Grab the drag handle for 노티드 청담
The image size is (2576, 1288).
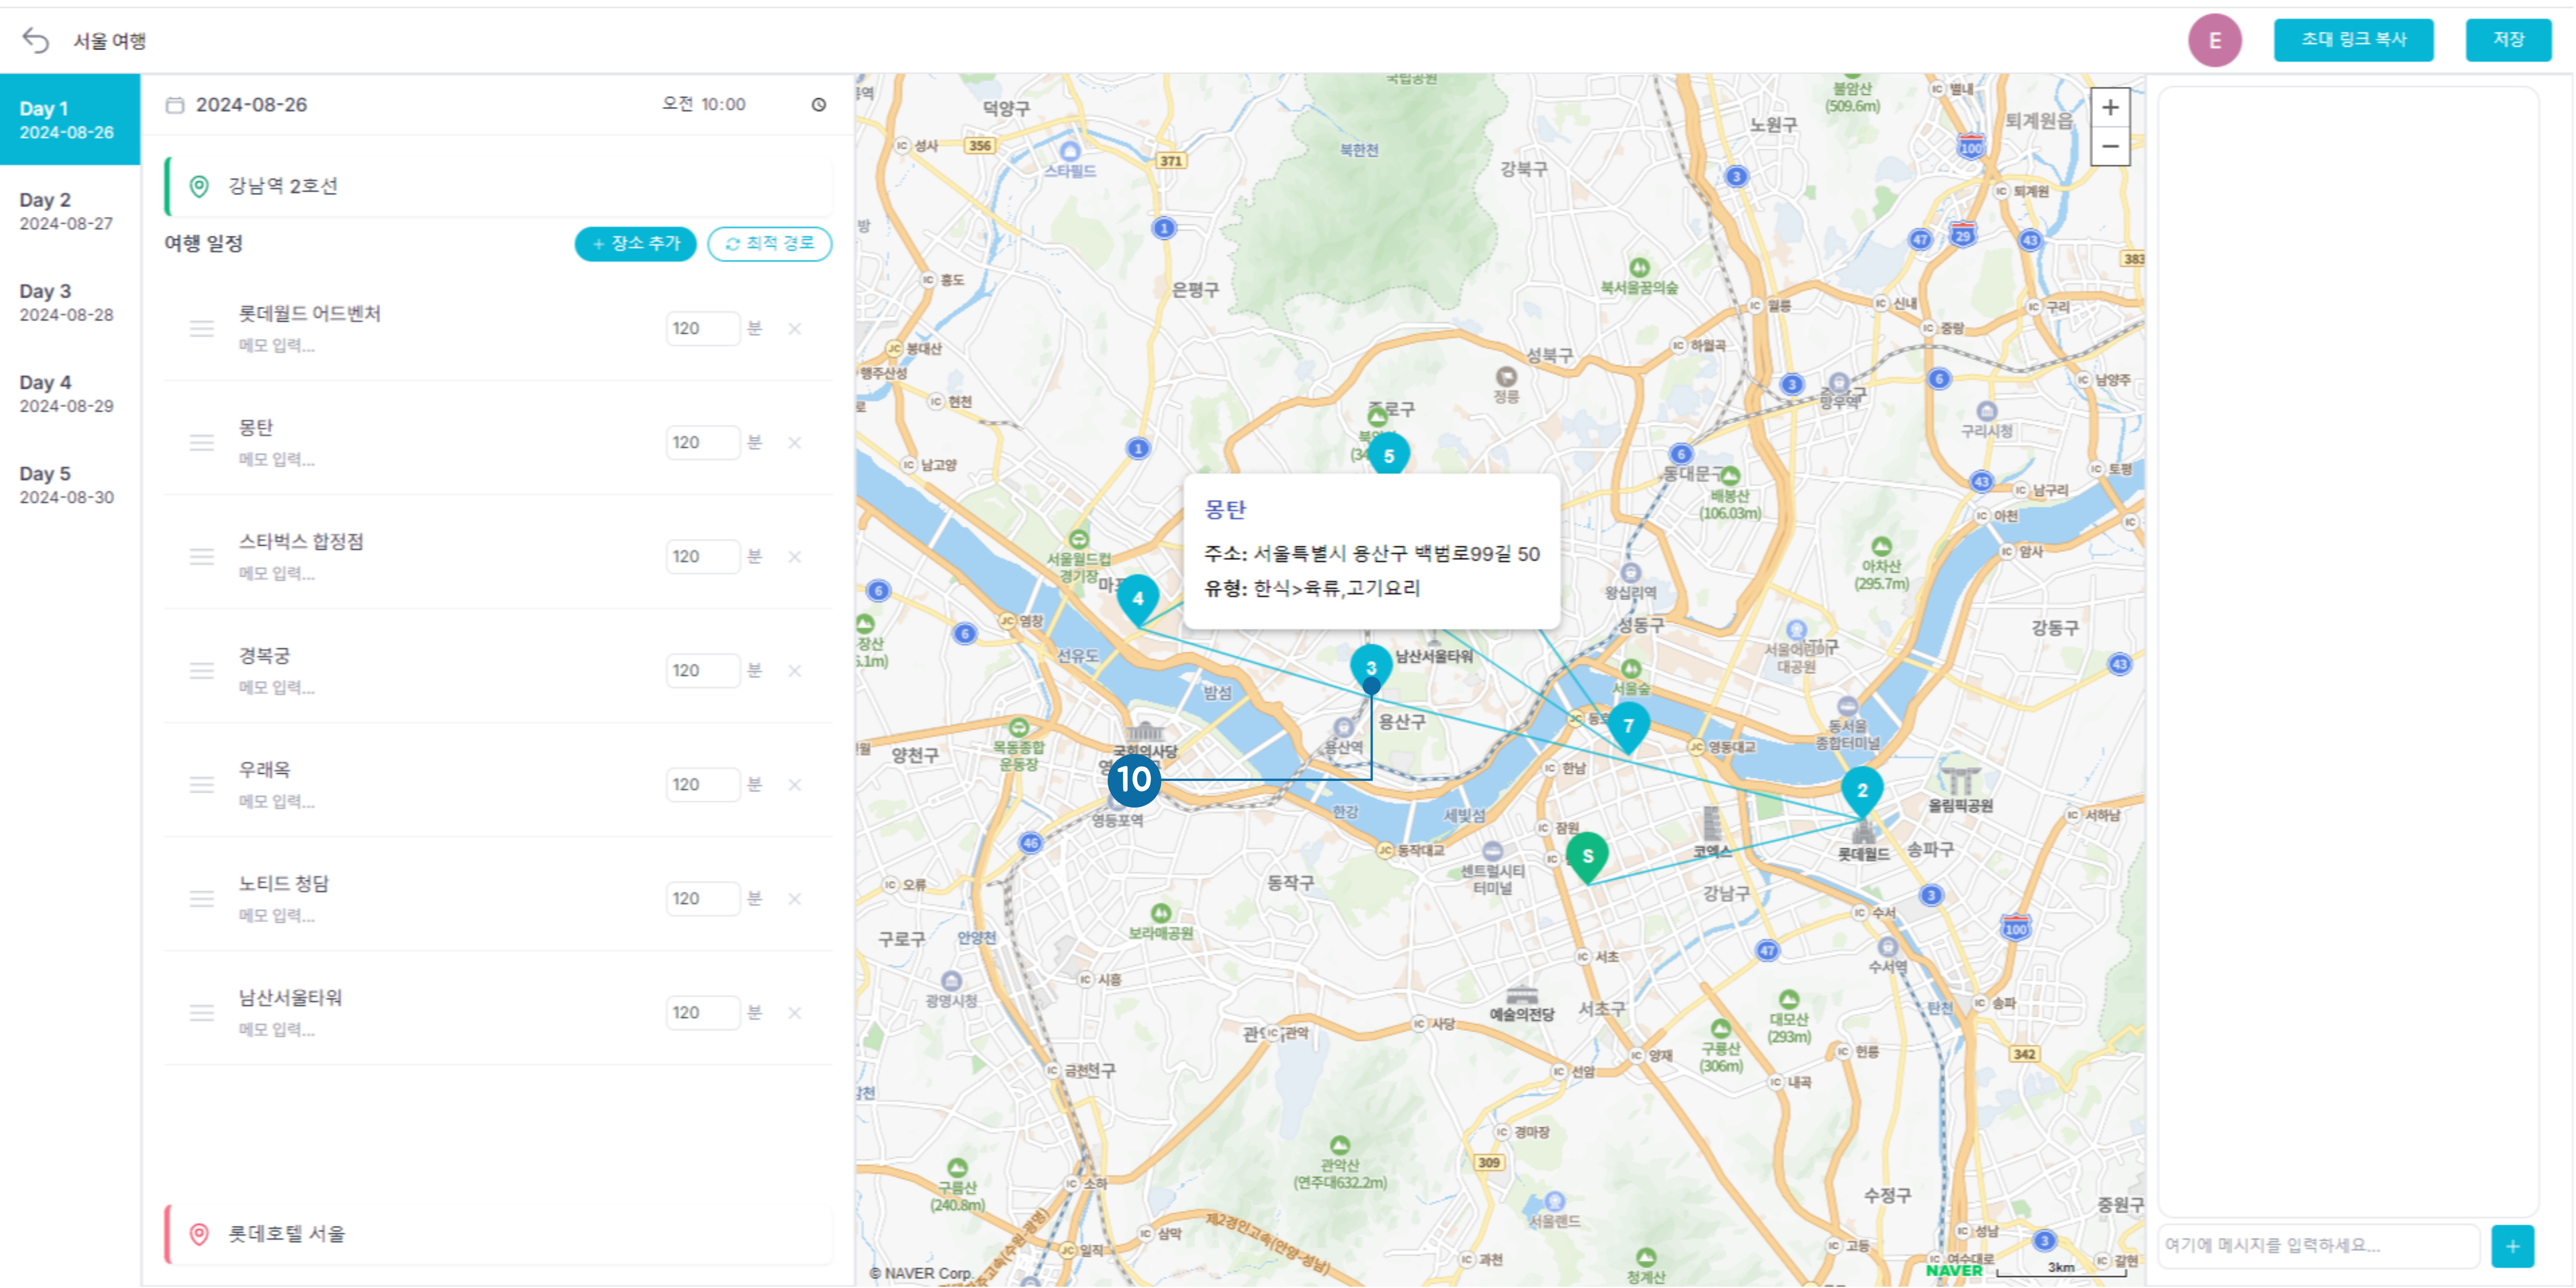[202, 899]
